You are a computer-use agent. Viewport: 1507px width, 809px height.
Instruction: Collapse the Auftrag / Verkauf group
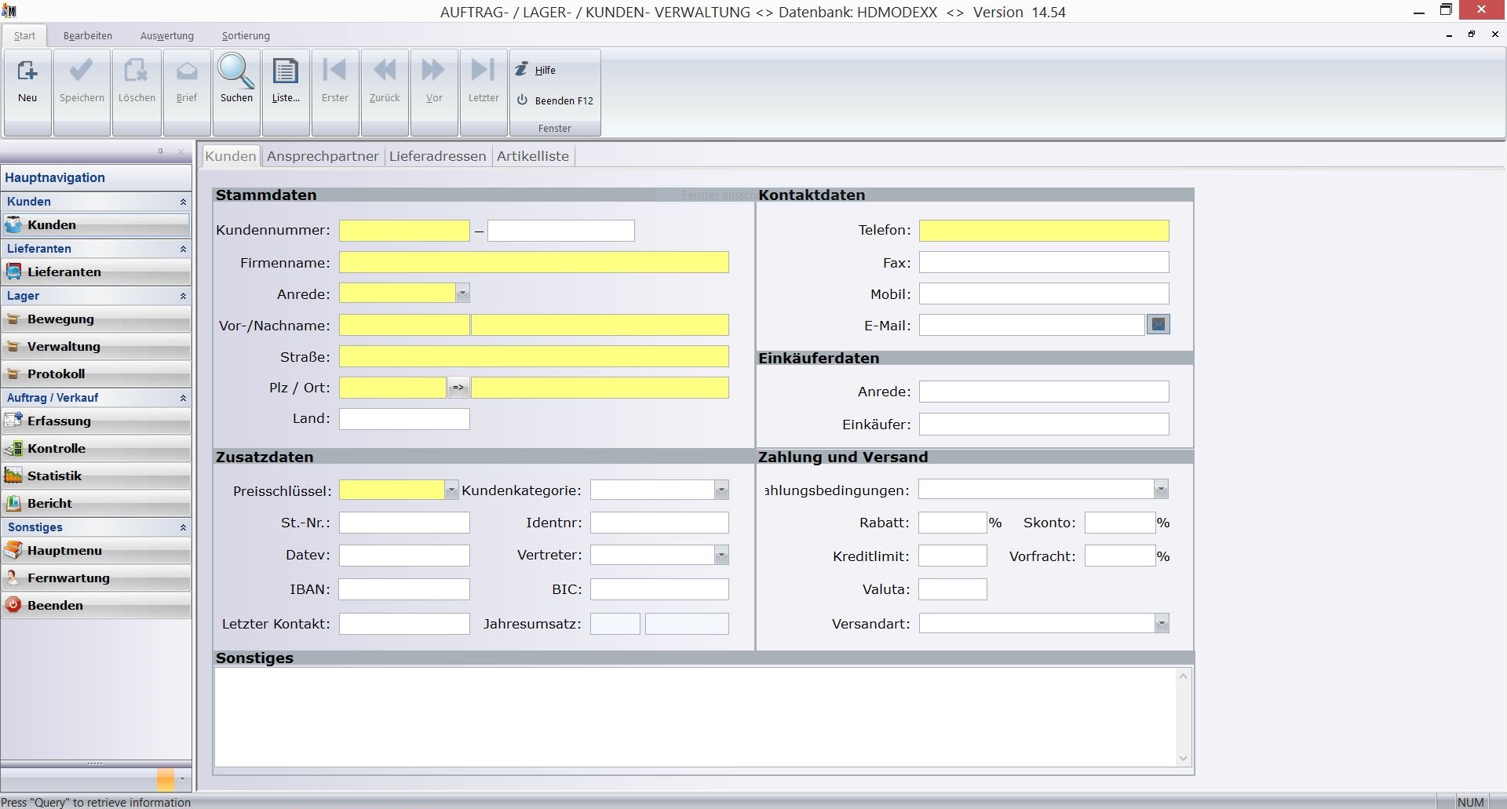(183, 398)
